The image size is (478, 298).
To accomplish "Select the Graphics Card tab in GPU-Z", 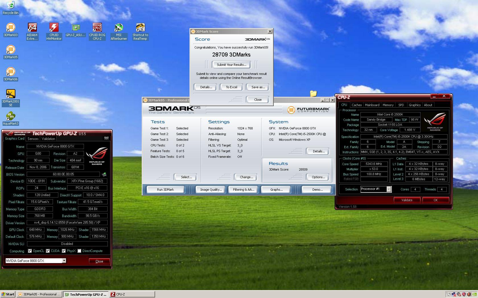I will point(15,138).
